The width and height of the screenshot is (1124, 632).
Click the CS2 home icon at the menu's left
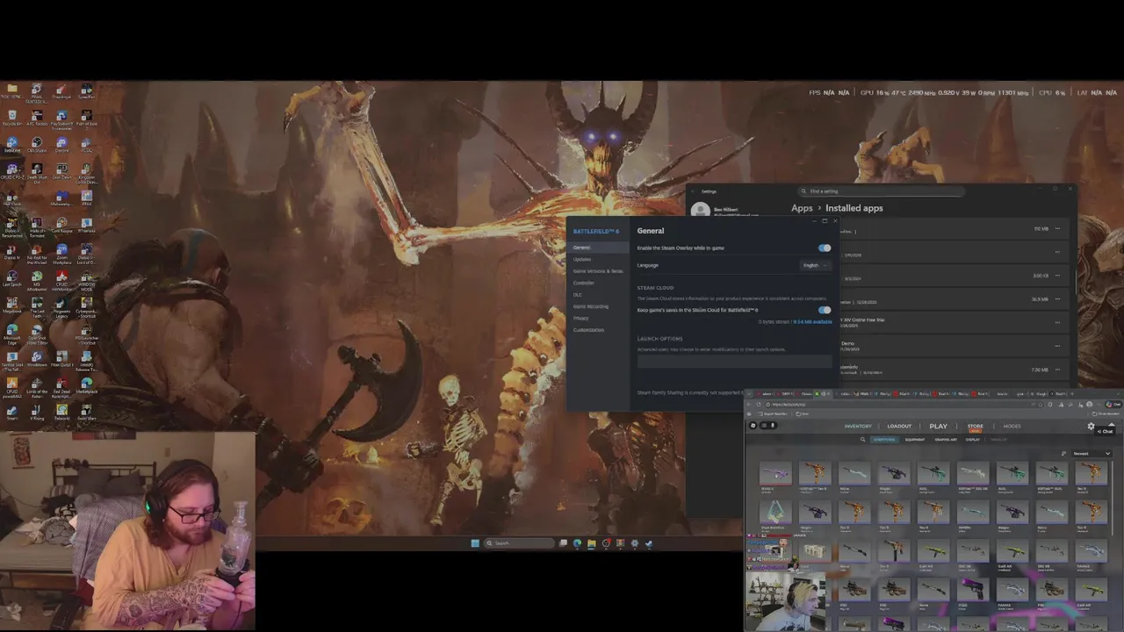pyautogui.click(x=753, y=425)
